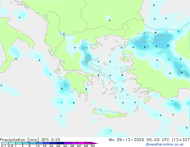Select the 30–35 mm purple legend swatch
Image resolution: width=190 pixels, height=147 pixels.
67,143
